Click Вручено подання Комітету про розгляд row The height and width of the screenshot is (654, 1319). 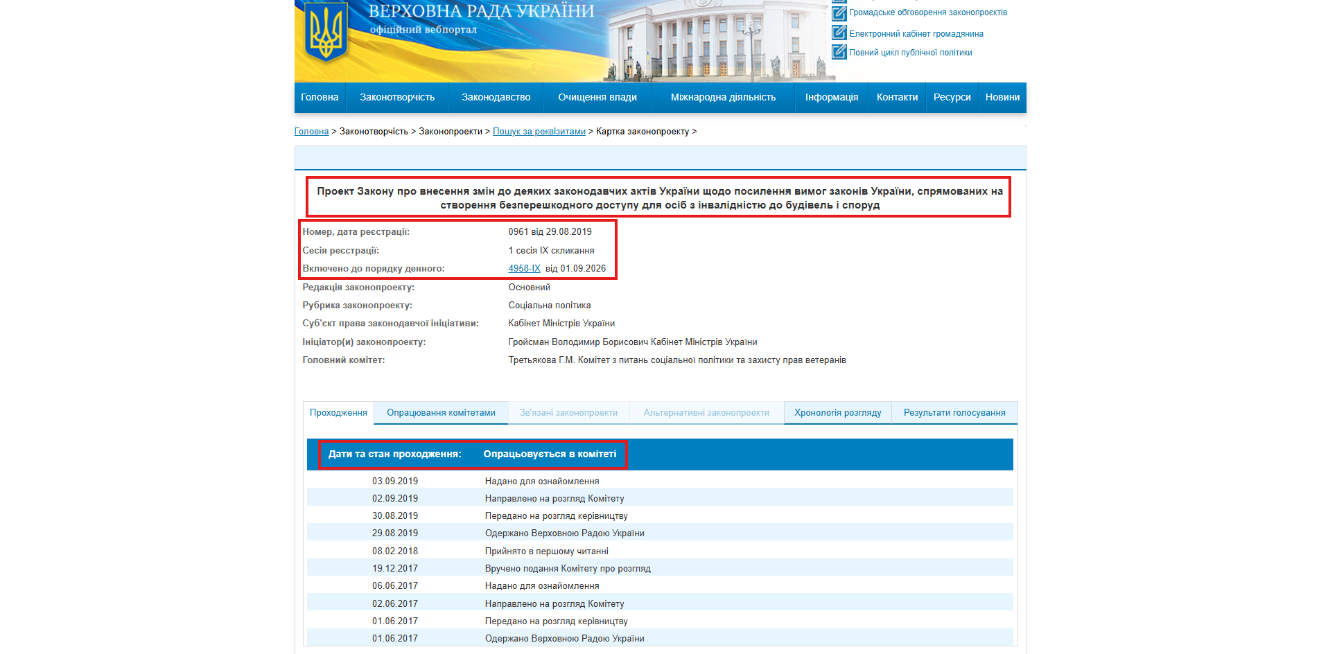coord(660,569)
